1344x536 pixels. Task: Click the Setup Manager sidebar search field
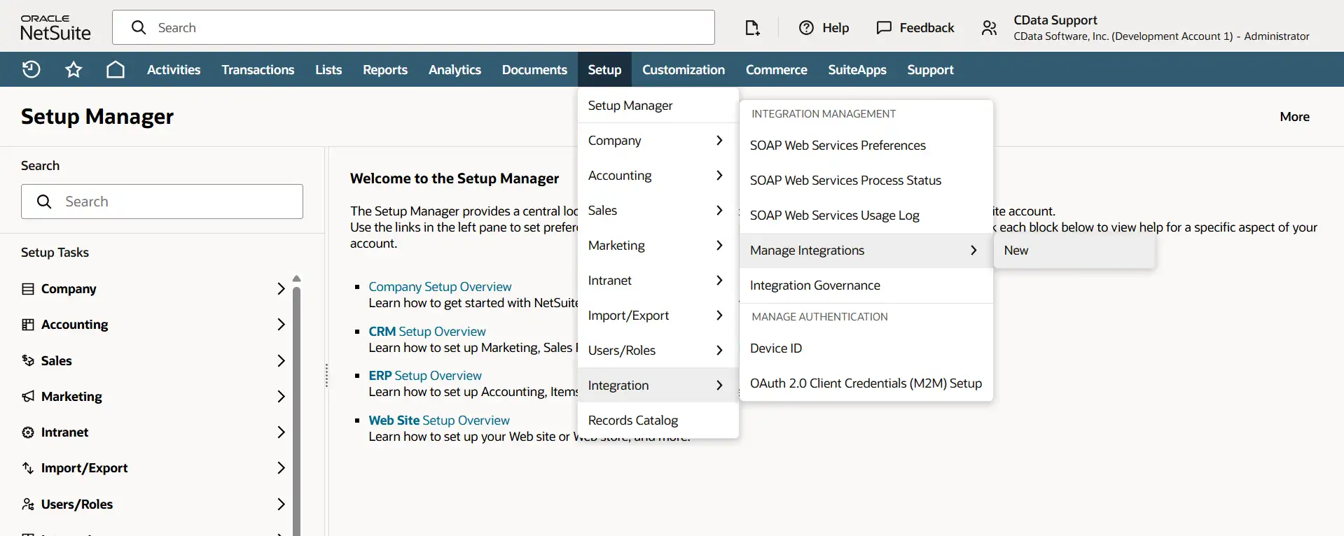click(162, 202)
